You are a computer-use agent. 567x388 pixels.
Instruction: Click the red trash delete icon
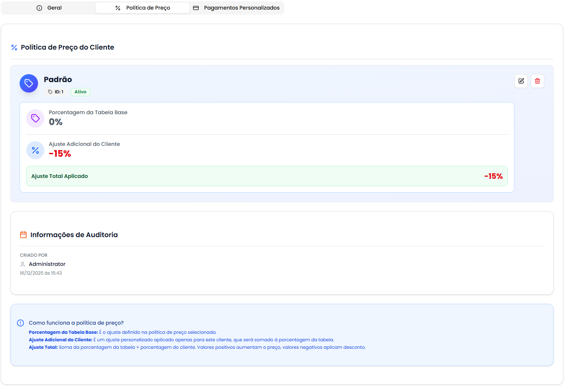tap(537, 81)
